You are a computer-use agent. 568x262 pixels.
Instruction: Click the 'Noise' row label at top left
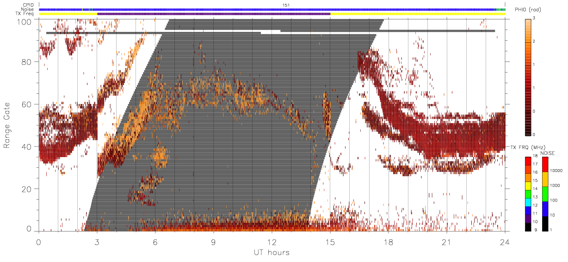(28, 9)
